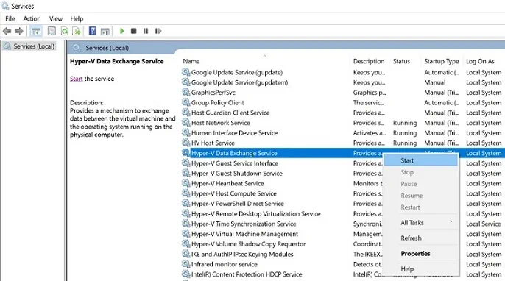505x281 pixels.
Task: Click the Pause Service toolbar icon
Action: (x=146, y=31)
